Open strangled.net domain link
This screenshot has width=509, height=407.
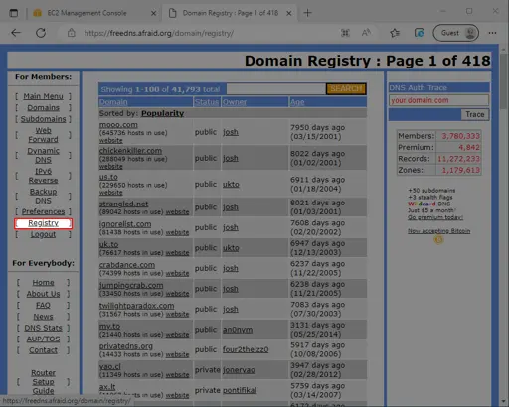coord(123,203)
